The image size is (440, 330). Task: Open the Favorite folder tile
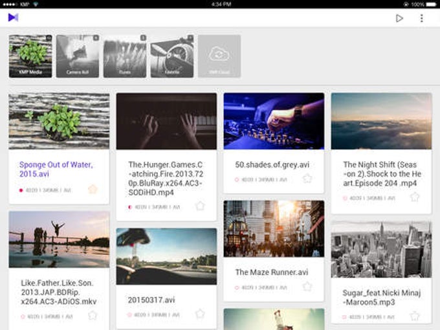point(172,56)
